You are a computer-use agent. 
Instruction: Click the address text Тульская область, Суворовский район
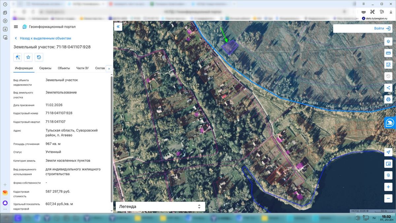click(x=72, y=133)
